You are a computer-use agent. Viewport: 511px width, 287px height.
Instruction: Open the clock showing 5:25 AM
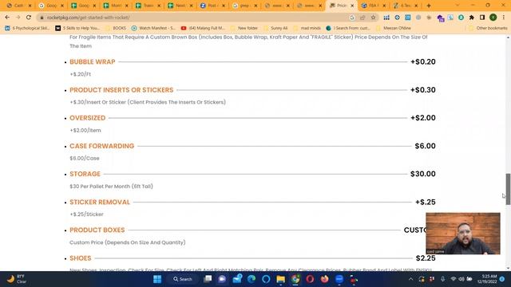point(487,279)
